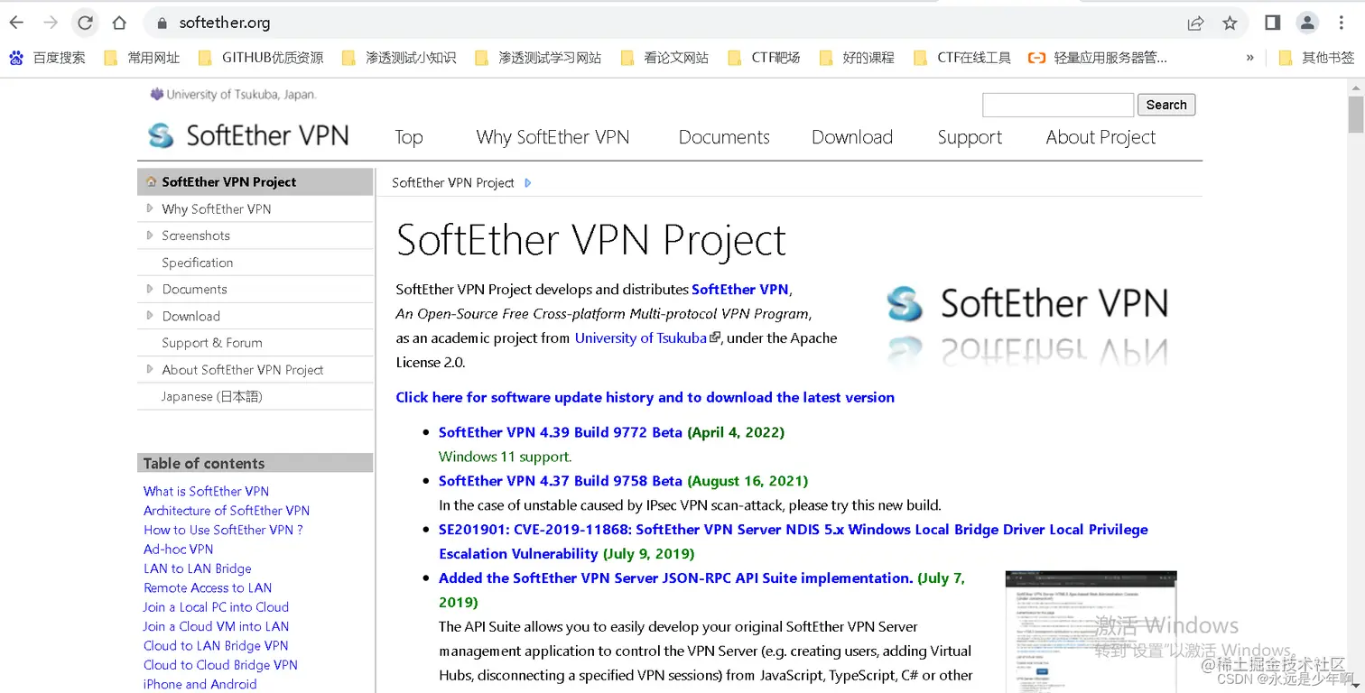The width and height of the screenshot is (1365, 693).
Task: Click the home icon in SoftEther VPN Project sidebar
Action: point(151,181)
